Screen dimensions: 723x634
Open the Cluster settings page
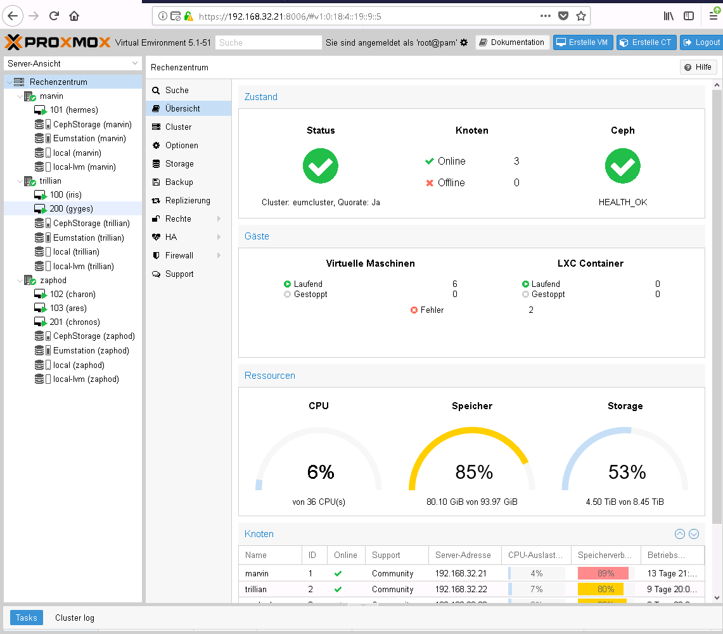(189, 127)
